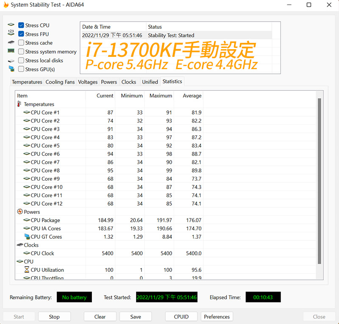Select the Unified tab
Image resolution: width=339 pixels, height=324 pixels.
pyautogui.click(x=150, y=82)
